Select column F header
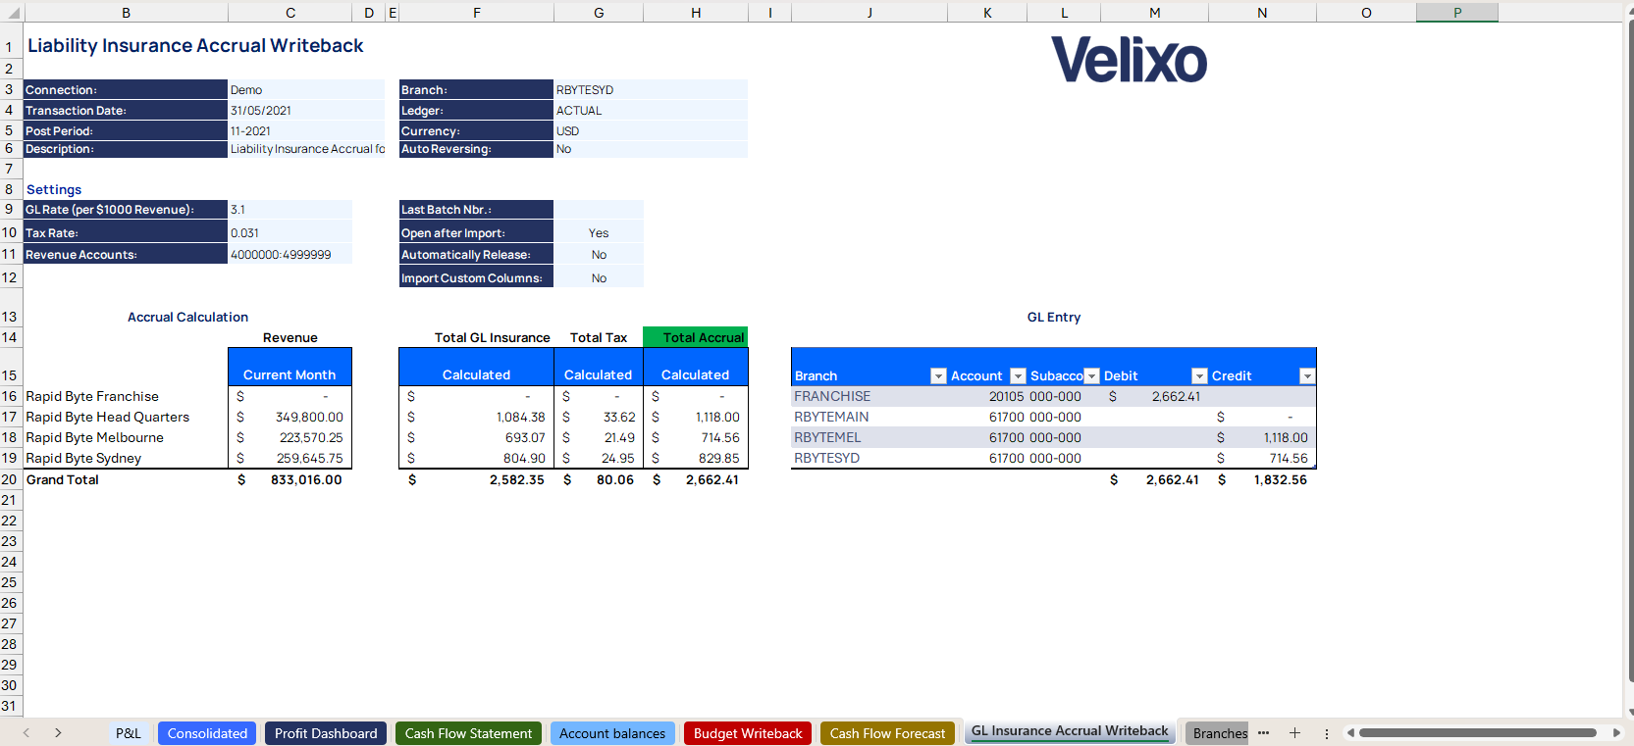Image resolution: width=1634 pixels, height=746 pixels. tap(476, 13)
